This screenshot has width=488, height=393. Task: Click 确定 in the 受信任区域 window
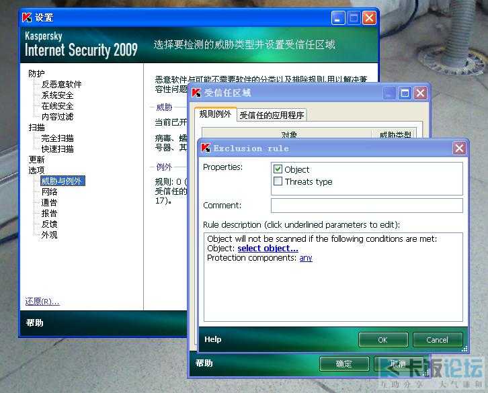[x=344, y=363]
